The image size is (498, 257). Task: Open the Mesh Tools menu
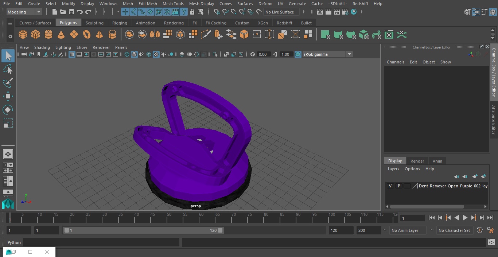point(173,4)
